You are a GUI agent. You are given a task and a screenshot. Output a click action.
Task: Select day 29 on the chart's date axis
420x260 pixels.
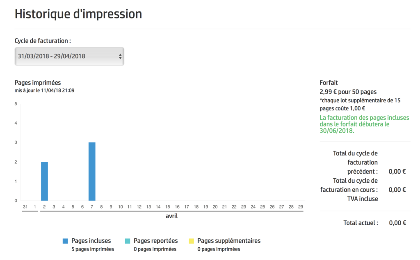tap(301, 207)
